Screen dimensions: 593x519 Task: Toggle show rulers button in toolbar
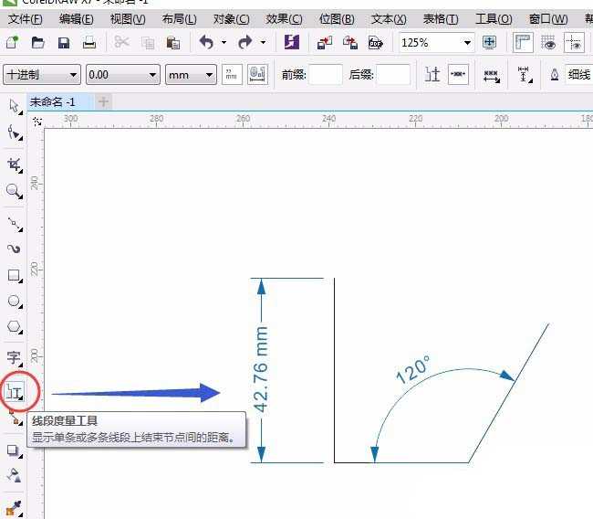coord(523,42)
